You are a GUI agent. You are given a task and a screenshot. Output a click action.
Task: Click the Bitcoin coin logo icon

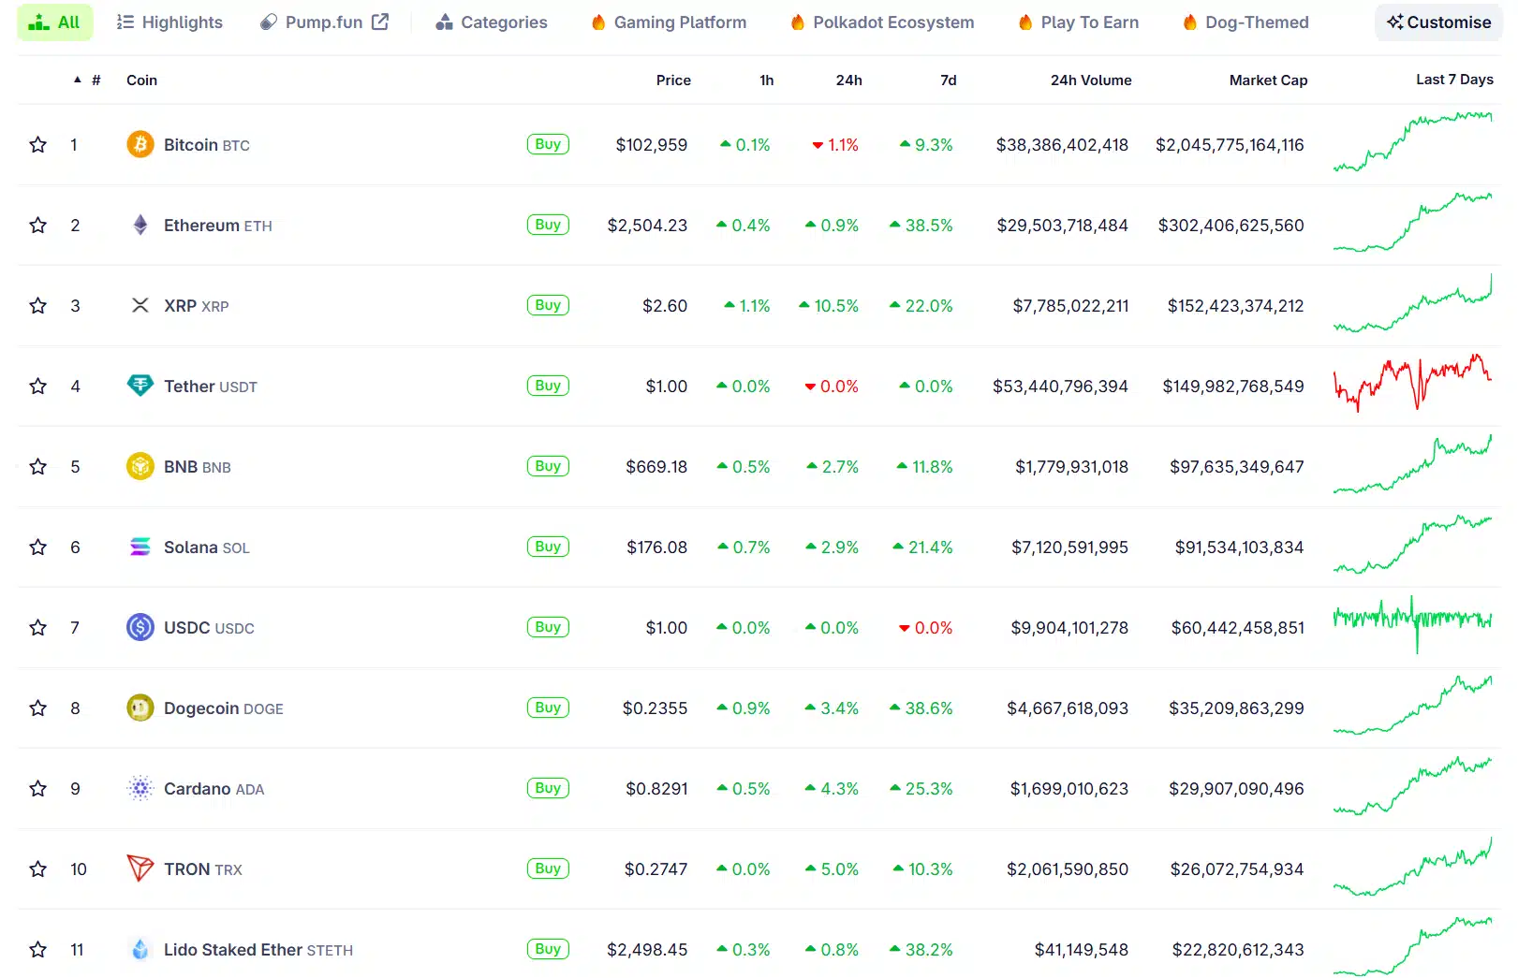pyautogui.click(x=140, y=144)
